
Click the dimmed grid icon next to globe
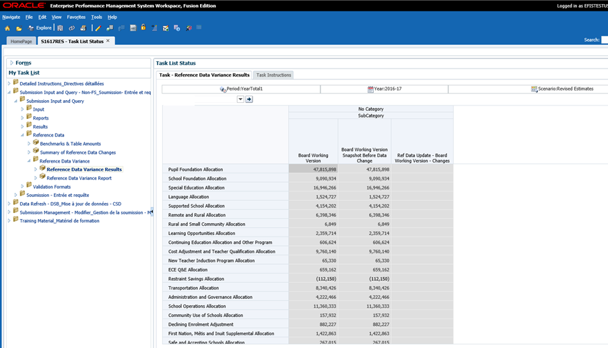[x=121, y=28]
